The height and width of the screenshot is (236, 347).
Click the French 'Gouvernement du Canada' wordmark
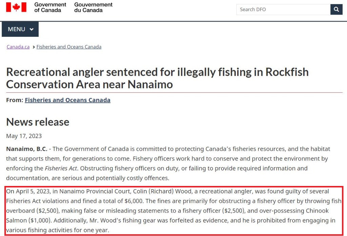(x=94, y=7)
